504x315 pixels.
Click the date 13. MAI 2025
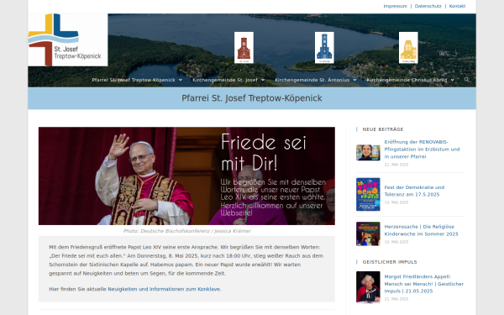click(x=396, y=202)
